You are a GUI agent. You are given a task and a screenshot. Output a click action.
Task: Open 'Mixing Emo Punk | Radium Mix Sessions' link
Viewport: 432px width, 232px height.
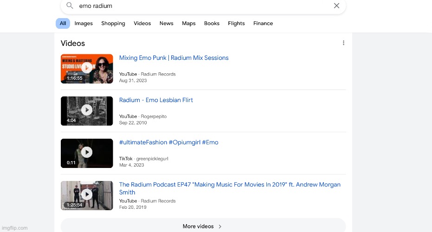click(174, 58)
